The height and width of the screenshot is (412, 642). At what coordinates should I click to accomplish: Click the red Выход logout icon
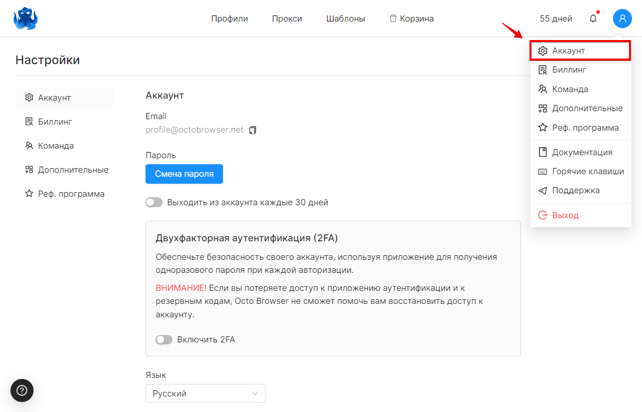(x=542, y=215)
